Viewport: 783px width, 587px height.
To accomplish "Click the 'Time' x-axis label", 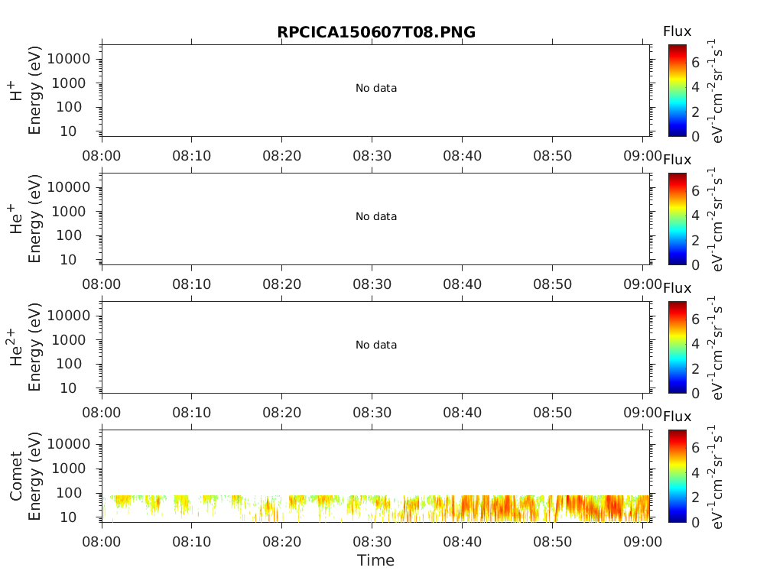I will point(375,560).
